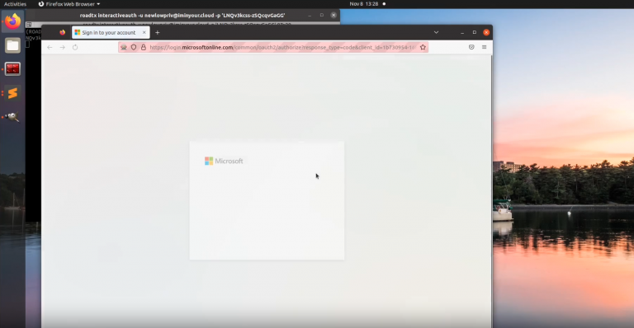Click the roadtx interactiveauth terminal title bar
The height and width of the screenshot is (328, 634).
pyautogui.click(x=182, y=16)
